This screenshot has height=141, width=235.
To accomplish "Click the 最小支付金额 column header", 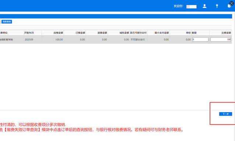I will (158, 33).
